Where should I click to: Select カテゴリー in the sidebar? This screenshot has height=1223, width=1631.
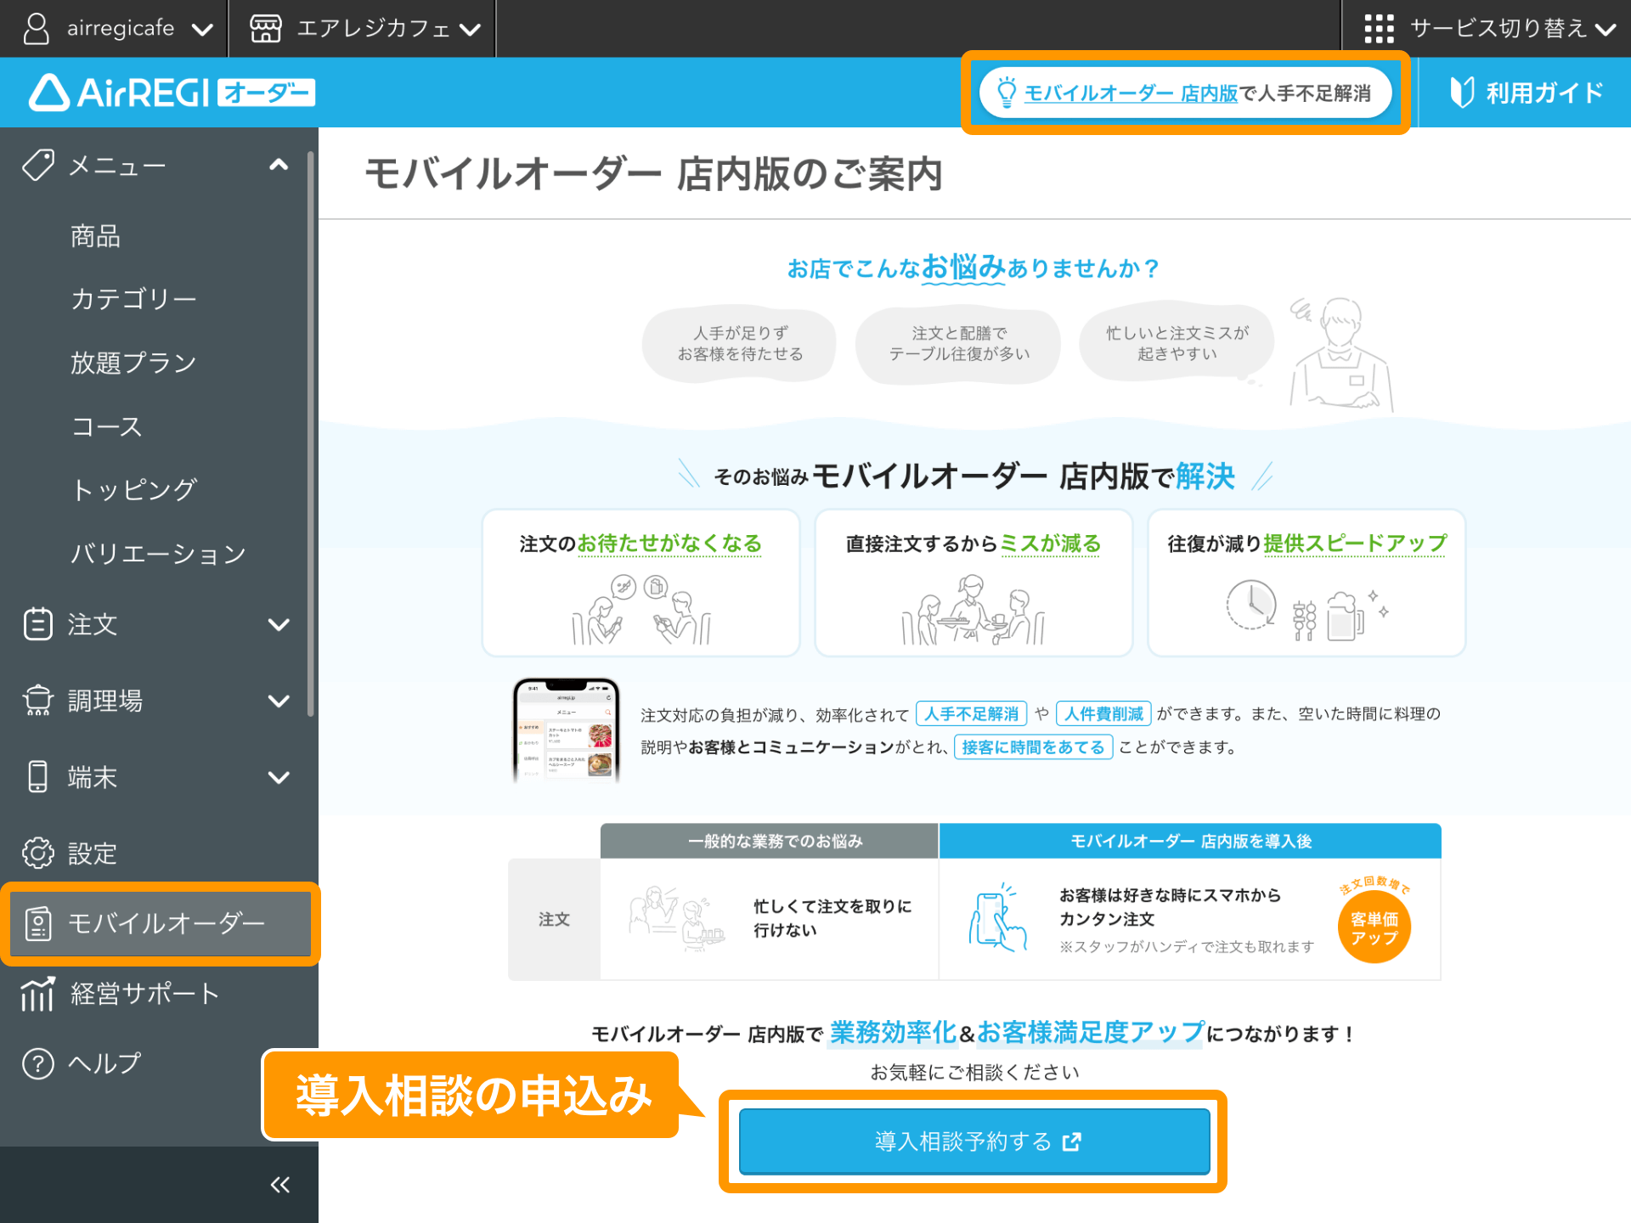click(x=133, y=299)
